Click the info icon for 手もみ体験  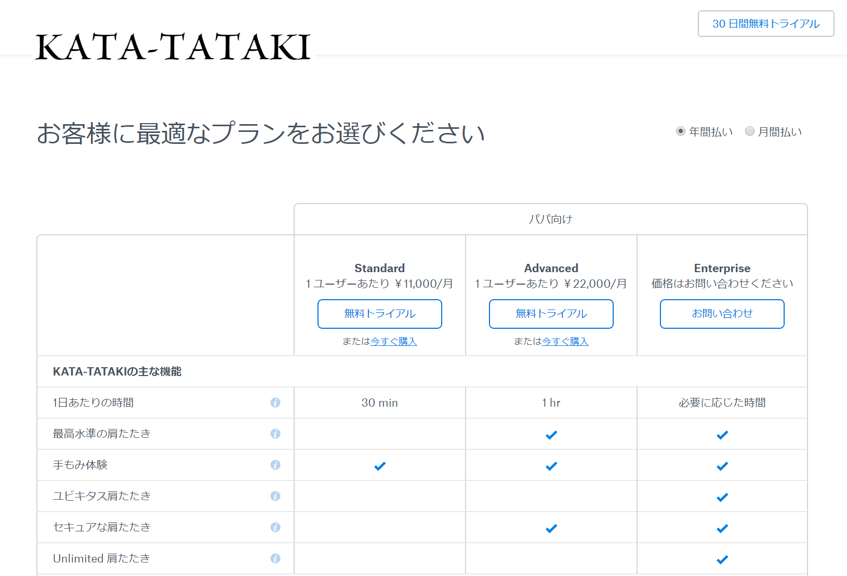[x=275, y=465]
